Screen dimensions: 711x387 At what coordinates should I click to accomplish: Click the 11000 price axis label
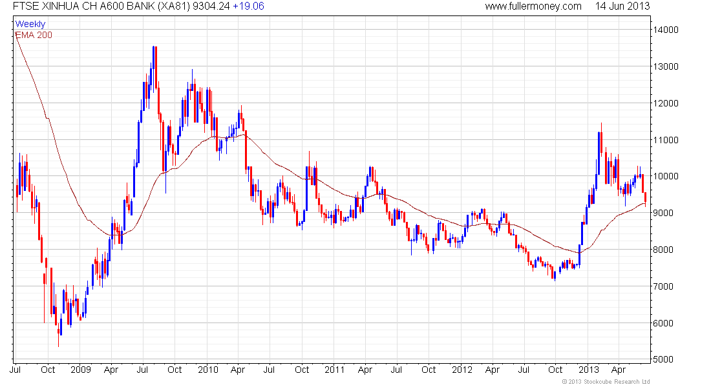[666, 140]
